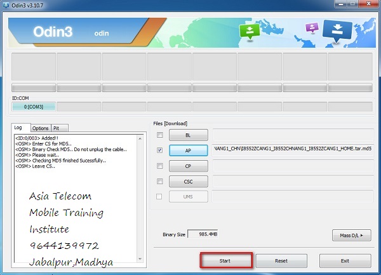This screenshot has height=275, width=381.
Task: Click the AP file path field
Action: click(x=293, y=150)
